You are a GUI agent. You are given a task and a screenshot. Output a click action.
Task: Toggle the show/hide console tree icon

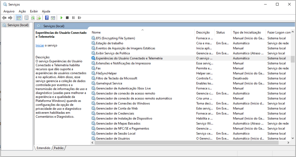pyautogui.click(x=18, y=18)
